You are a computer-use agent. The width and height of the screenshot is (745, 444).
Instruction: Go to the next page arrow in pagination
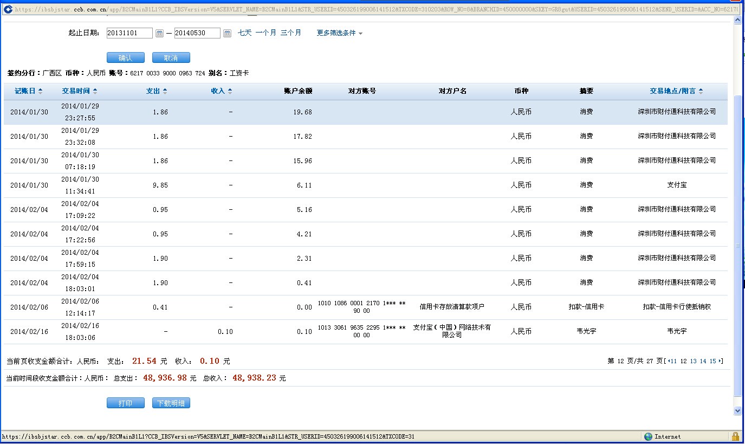[720, 361]
